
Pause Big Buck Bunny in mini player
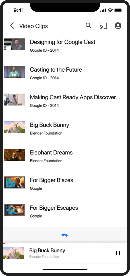(x=118, y=253)
